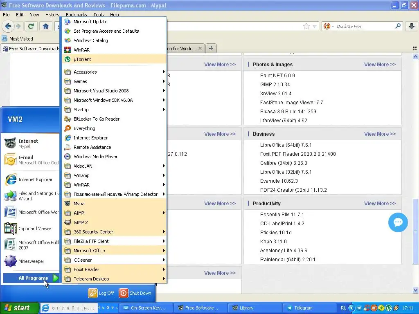
Task: Expand the Foxit Reader folder
Action: click(x=115, y=269)
